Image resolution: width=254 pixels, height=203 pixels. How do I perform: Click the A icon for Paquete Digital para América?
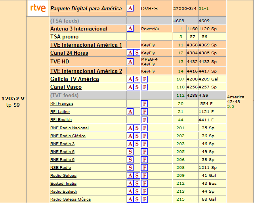point(130,8)
